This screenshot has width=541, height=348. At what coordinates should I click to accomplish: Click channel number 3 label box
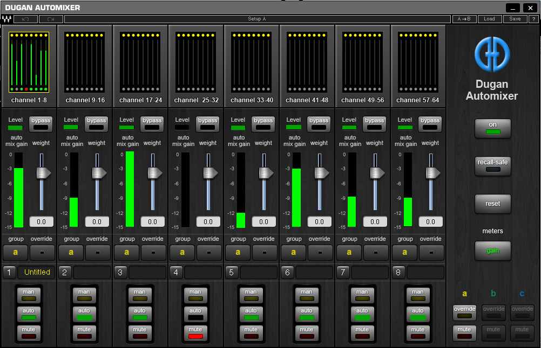(120, 272)
